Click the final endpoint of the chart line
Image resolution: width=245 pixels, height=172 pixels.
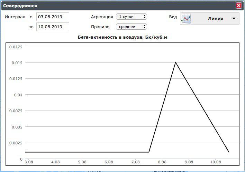[229, 152]
